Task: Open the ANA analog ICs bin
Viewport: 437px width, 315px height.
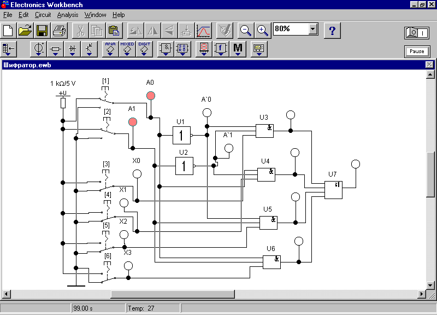Action: (110, 49)
